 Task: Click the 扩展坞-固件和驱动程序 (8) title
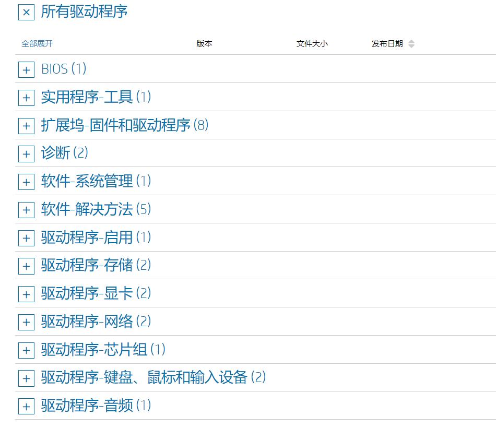coord(125,125)
